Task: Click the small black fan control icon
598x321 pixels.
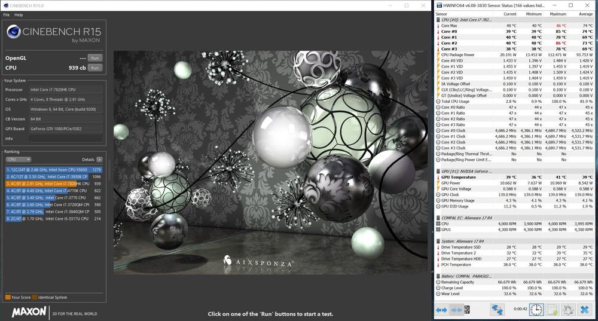Action: click(467, 310)
